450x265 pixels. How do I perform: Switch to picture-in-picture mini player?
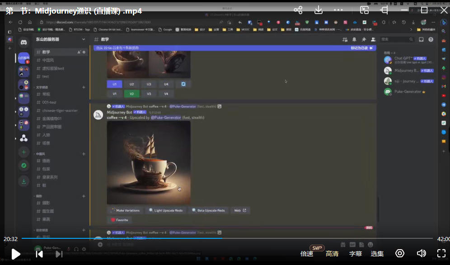tap(364, 10)
